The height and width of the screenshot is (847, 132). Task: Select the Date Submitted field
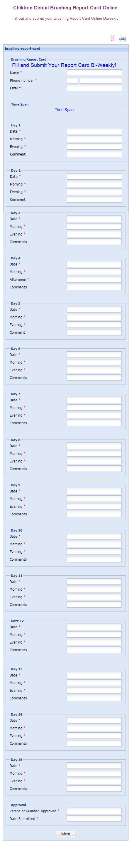[x=94, y=818]
